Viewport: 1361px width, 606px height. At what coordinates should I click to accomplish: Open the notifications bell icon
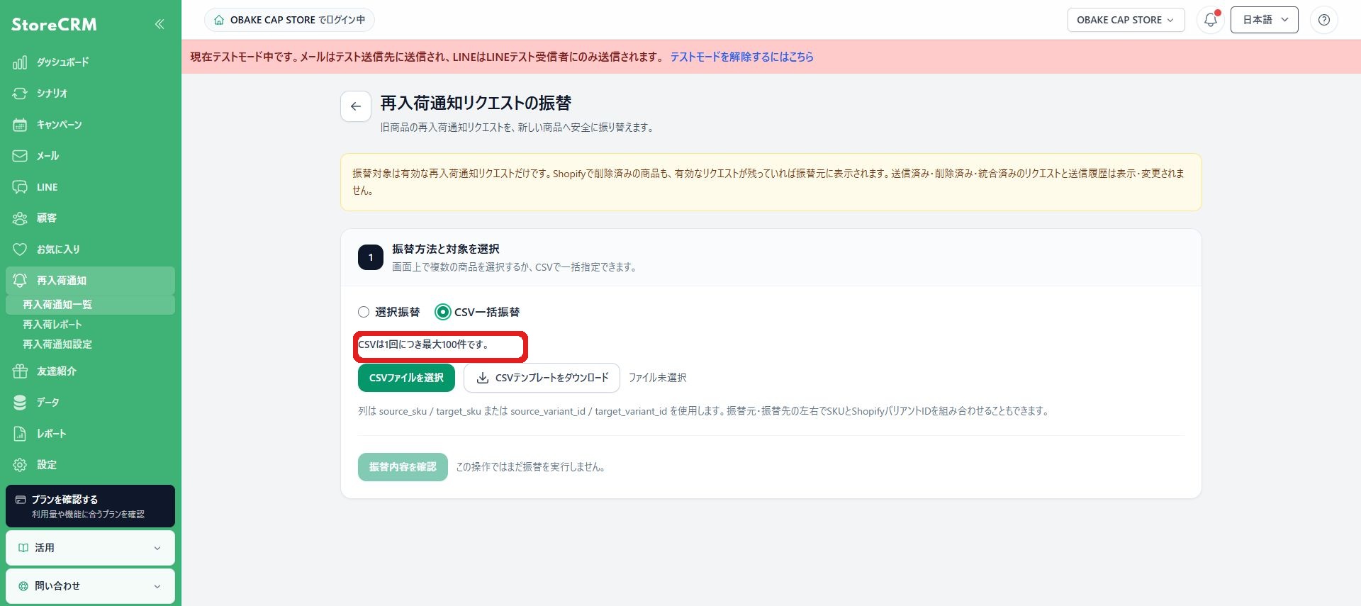point(1211,20)
